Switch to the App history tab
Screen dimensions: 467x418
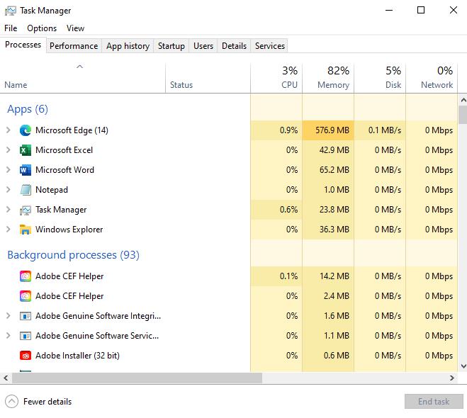[128, 46]
